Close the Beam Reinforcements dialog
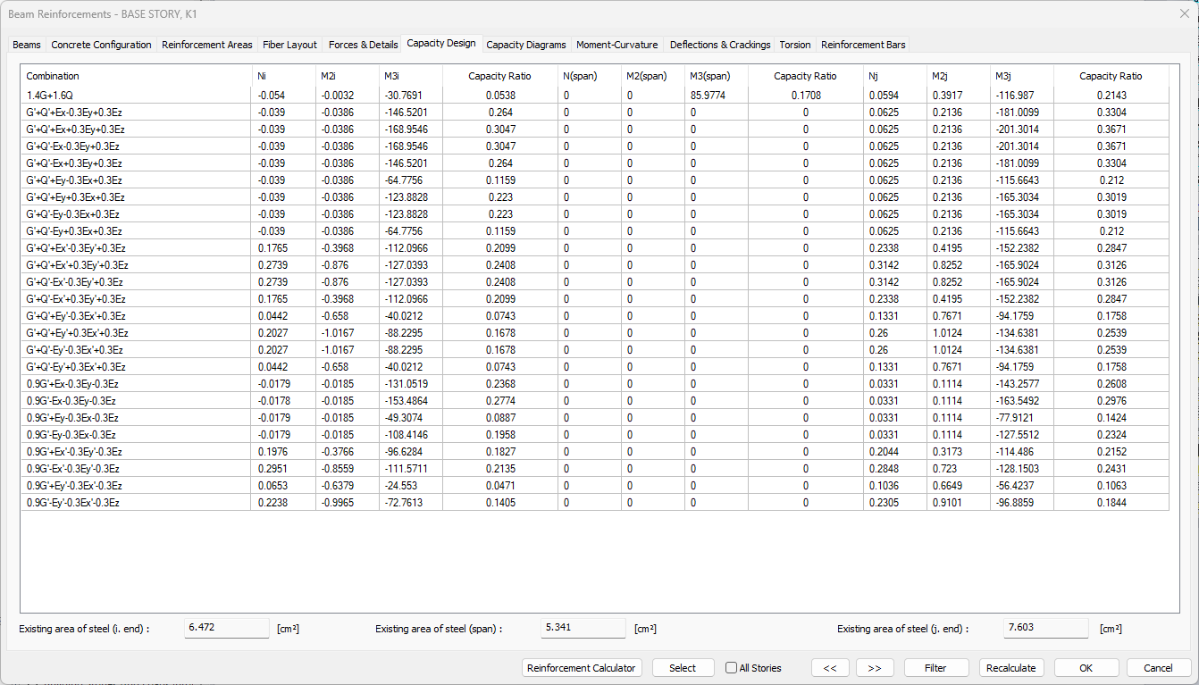 click(1184, 13)
